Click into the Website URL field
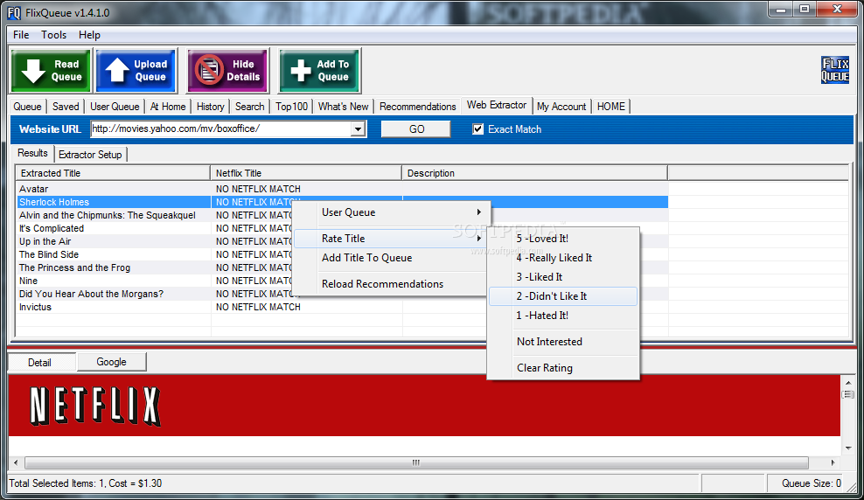The width and height of the screenshot is (864, 500). [x=221, y=128]
